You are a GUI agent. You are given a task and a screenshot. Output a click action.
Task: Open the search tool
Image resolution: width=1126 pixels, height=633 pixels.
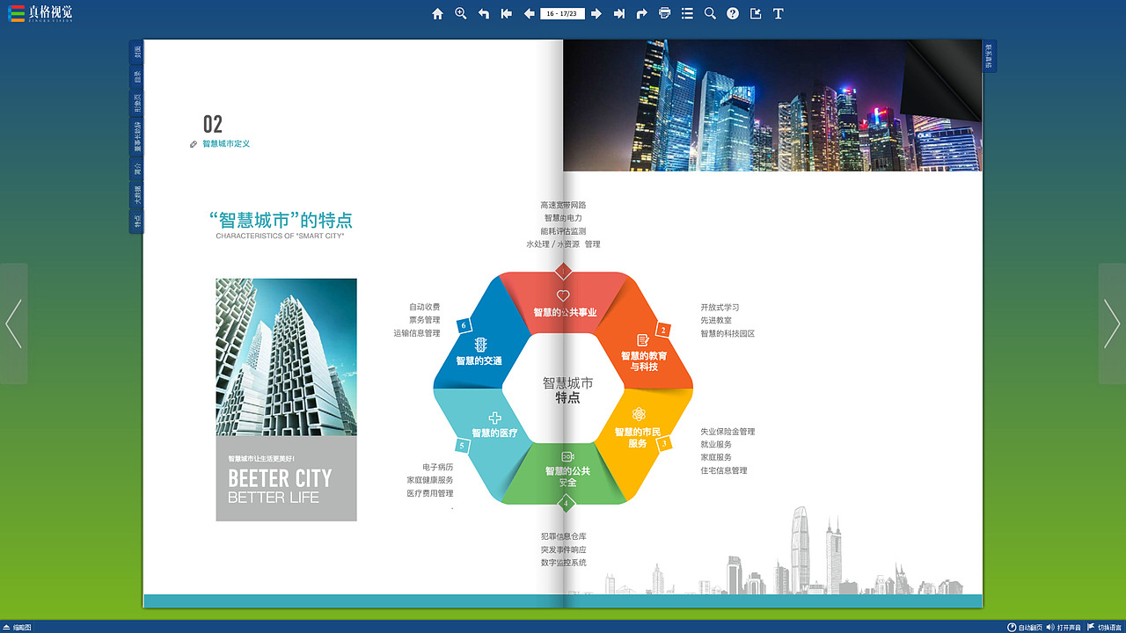[710, 13]
